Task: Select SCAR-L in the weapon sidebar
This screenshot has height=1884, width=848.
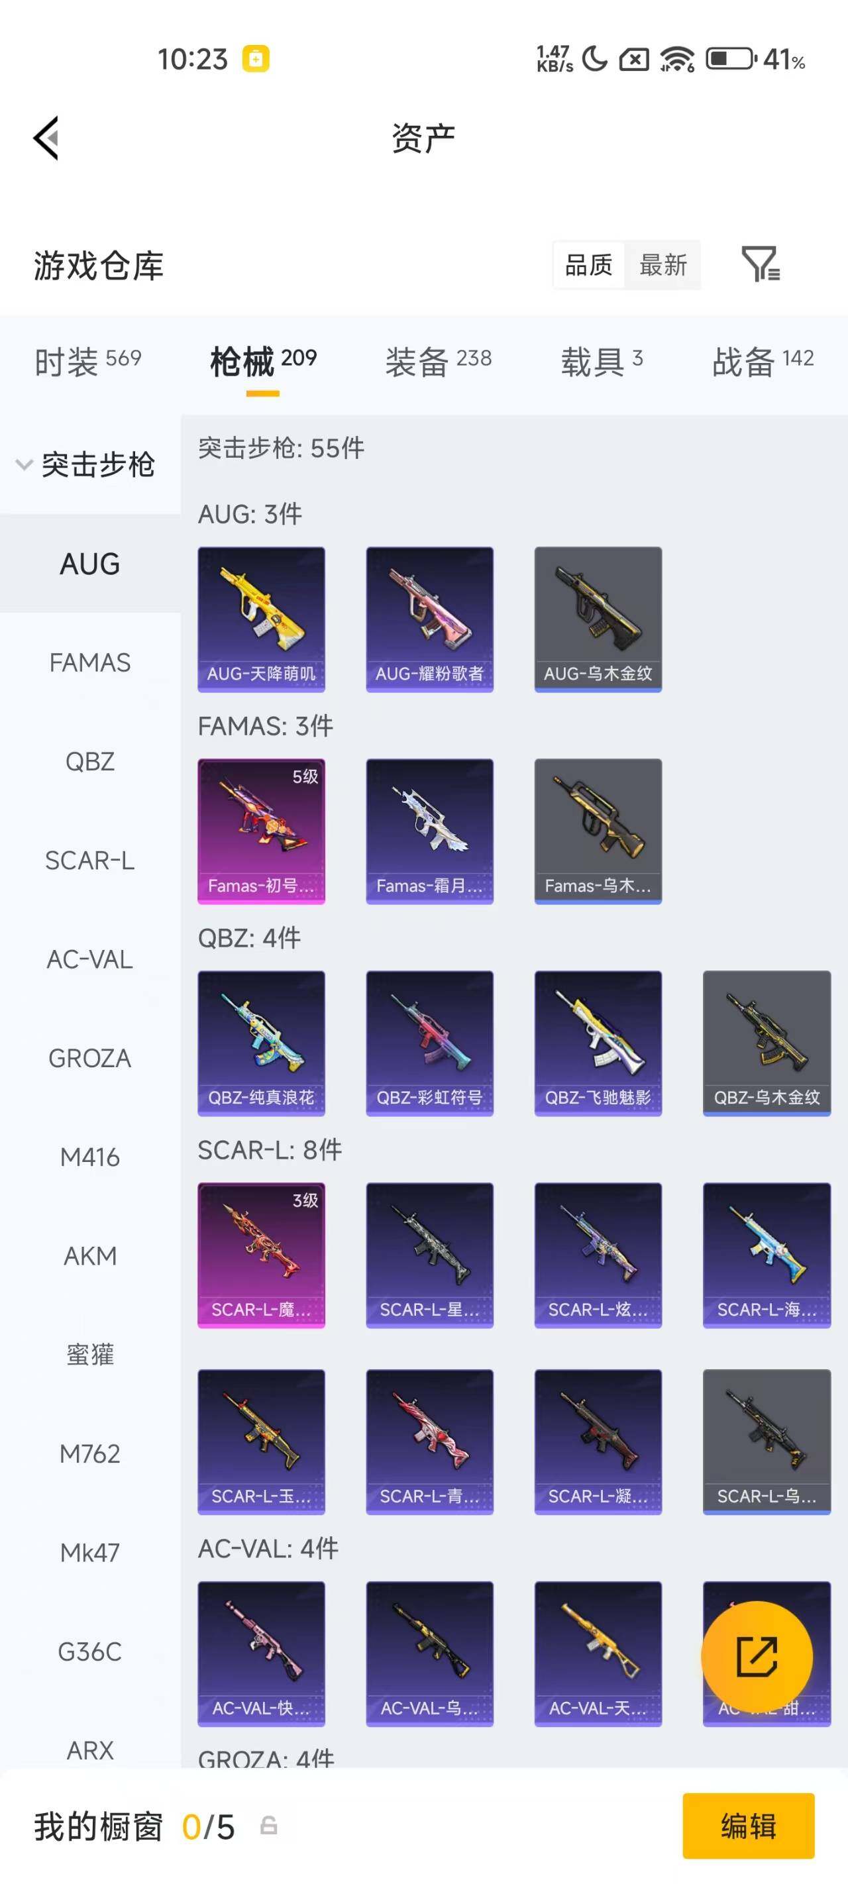Action: pos(90,860)
